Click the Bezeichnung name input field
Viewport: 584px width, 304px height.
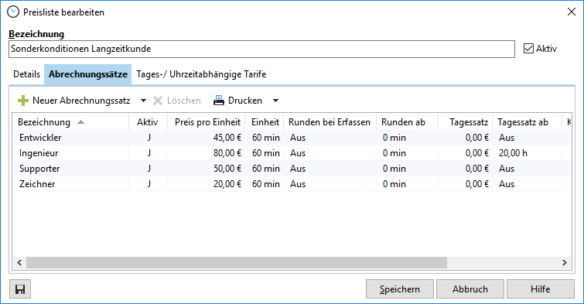tap(261, 50)
